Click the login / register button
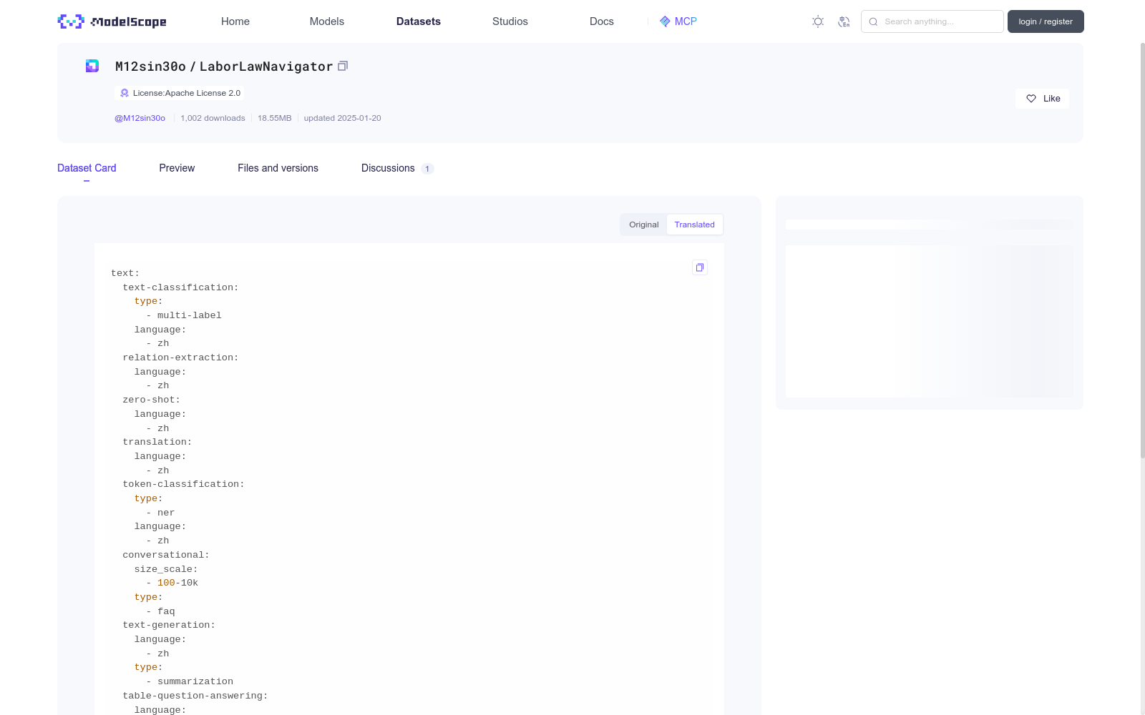The height and width of the screenshot is (715, 1145). 1045,21
